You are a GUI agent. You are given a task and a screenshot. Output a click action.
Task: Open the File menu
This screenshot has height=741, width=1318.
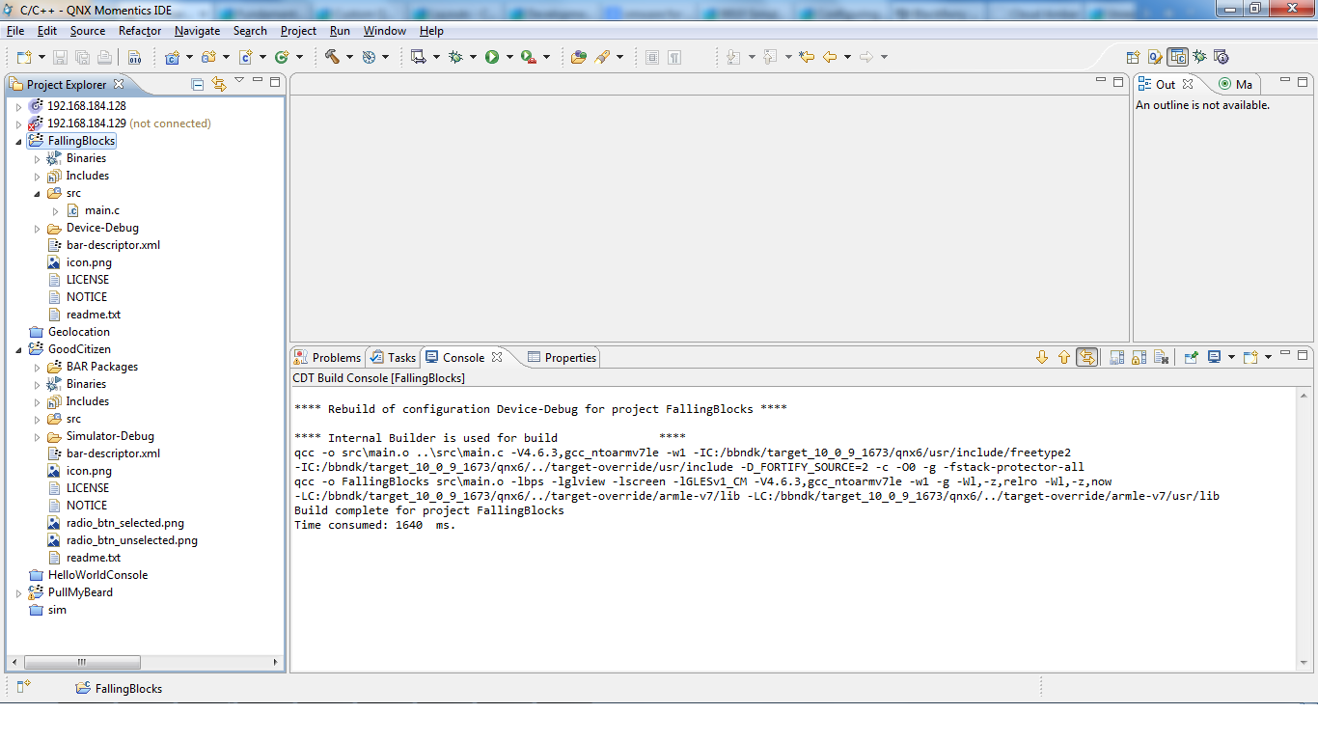[15, 31]
